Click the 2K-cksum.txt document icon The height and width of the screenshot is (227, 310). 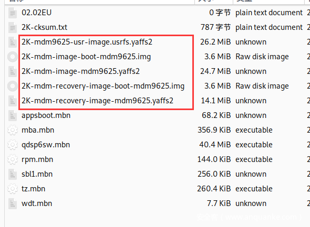(x=13, y=27)
